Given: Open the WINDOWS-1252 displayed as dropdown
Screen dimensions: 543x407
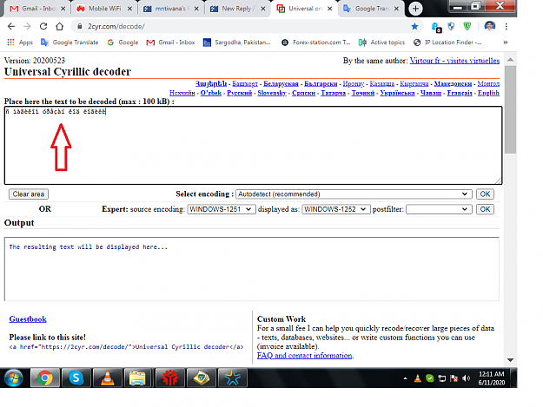Looking at the screenshot, I should pyautogui.click(x=336, y=209).
